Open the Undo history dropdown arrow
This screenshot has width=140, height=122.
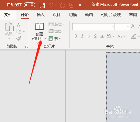point(56,5)
